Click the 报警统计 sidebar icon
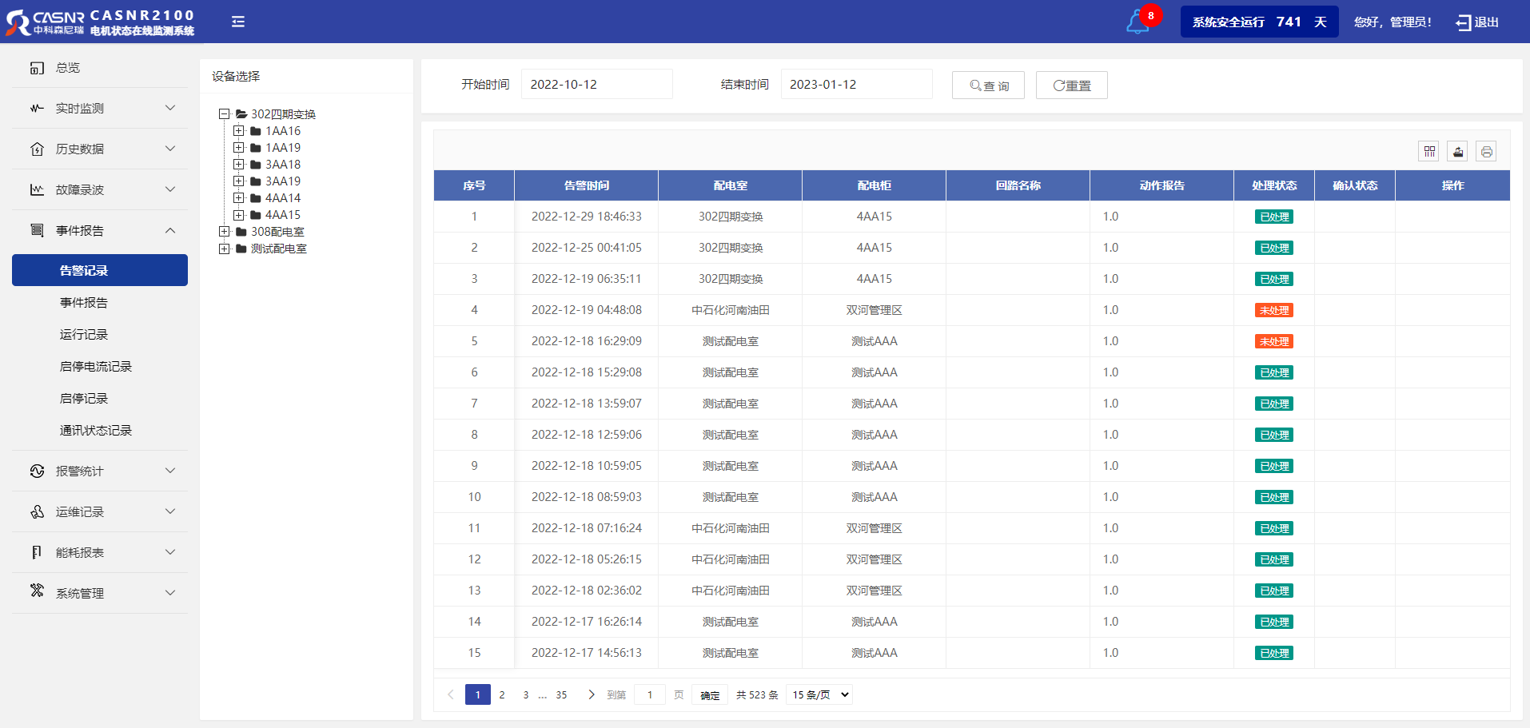The image size is (1530, 728). pos(37,471)
